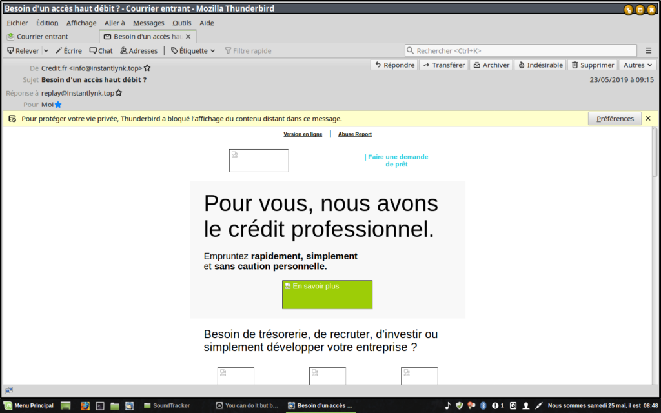Viewport: 661px width, 413px height.
Task: Delete the email using Supprimer
Action: click(x=592, y=65)
